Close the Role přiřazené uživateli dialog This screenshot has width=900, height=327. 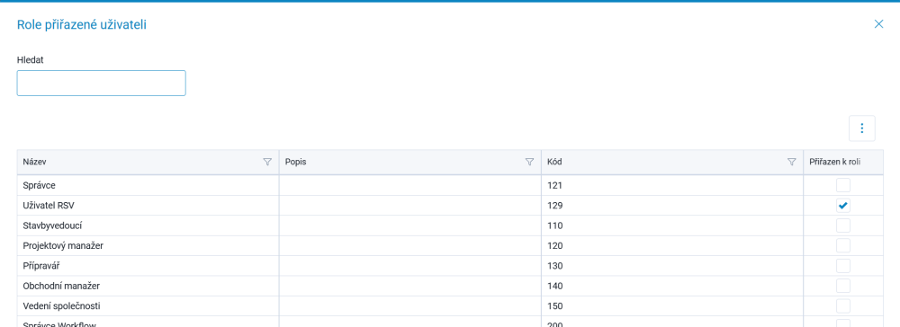878,24
